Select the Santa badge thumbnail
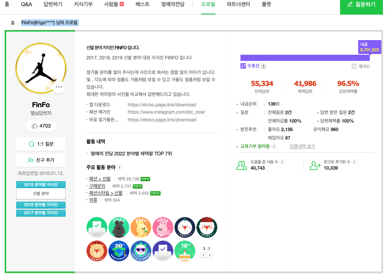The height and width of the screenshot is (276, 386). [x=207, y=227]
